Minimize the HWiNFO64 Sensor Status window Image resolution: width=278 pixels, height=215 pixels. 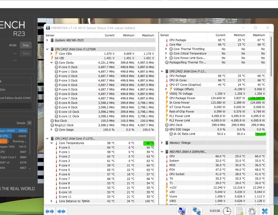click(244, 28)
